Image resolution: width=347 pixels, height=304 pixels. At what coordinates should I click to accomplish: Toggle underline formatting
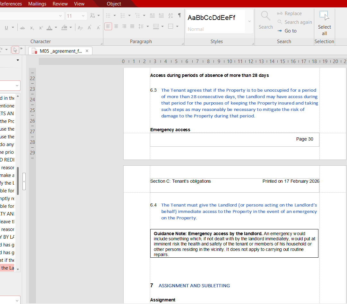click(6, 28)
